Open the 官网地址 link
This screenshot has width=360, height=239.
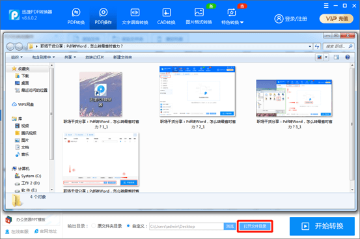click(x=46, y=231)
